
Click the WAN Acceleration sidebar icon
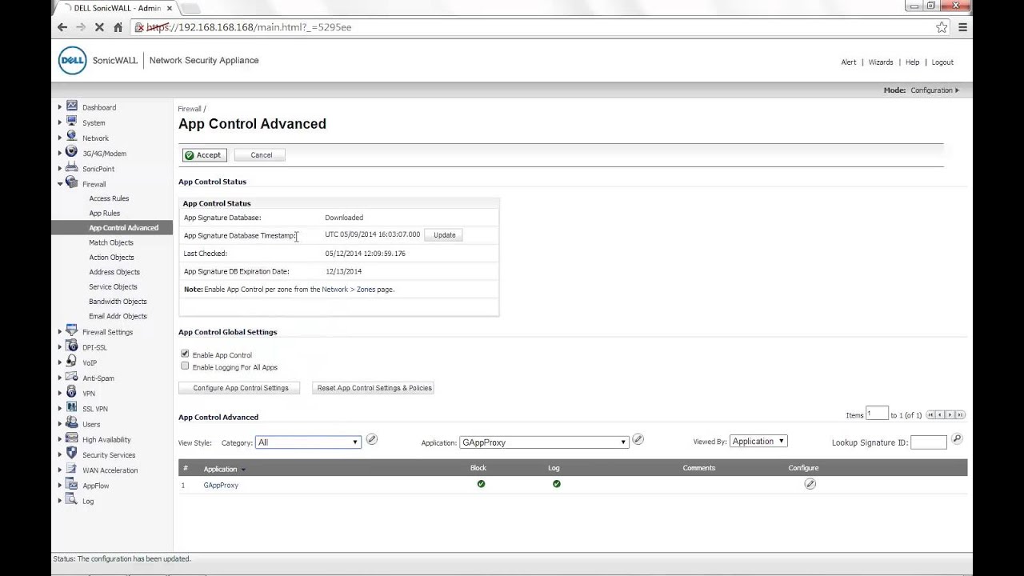[x=72, y=470]
